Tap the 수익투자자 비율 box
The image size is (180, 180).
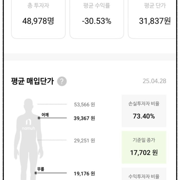coord(144,174)
